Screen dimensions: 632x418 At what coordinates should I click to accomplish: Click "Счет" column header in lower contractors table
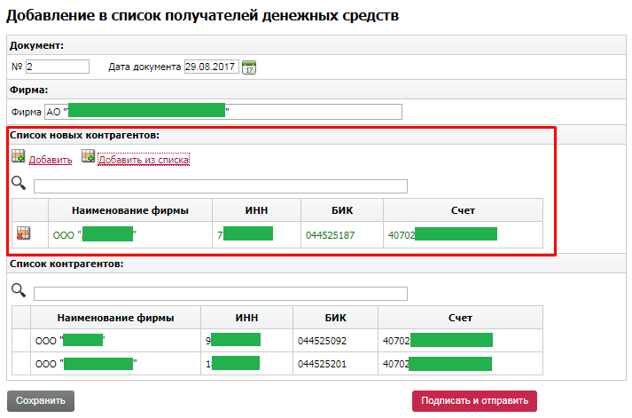[x=459, y=318]
